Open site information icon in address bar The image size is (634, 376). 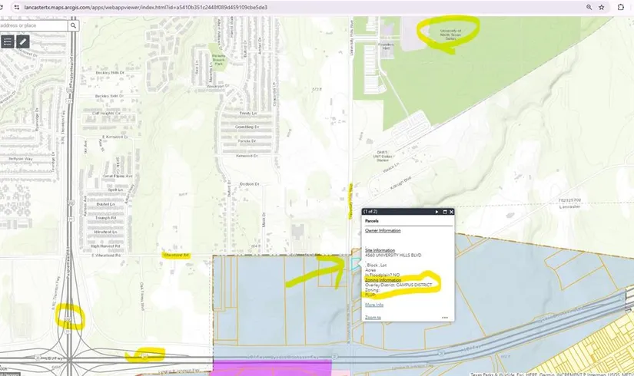[5, 7]
